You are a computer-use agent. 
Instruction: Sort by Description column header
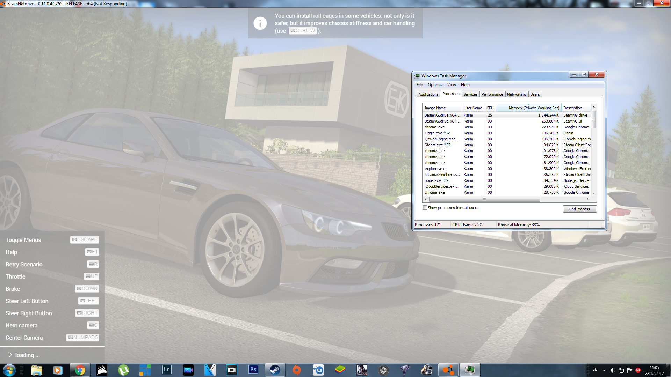coord(576,108)
